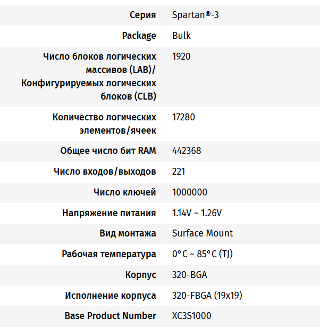Click the 'Число блоков логических массивов' label
The image size is (320, 335).
99,56
